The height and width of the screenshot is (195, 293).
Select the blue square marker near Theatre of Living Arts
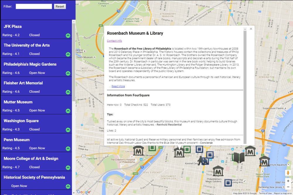point(228,183)
